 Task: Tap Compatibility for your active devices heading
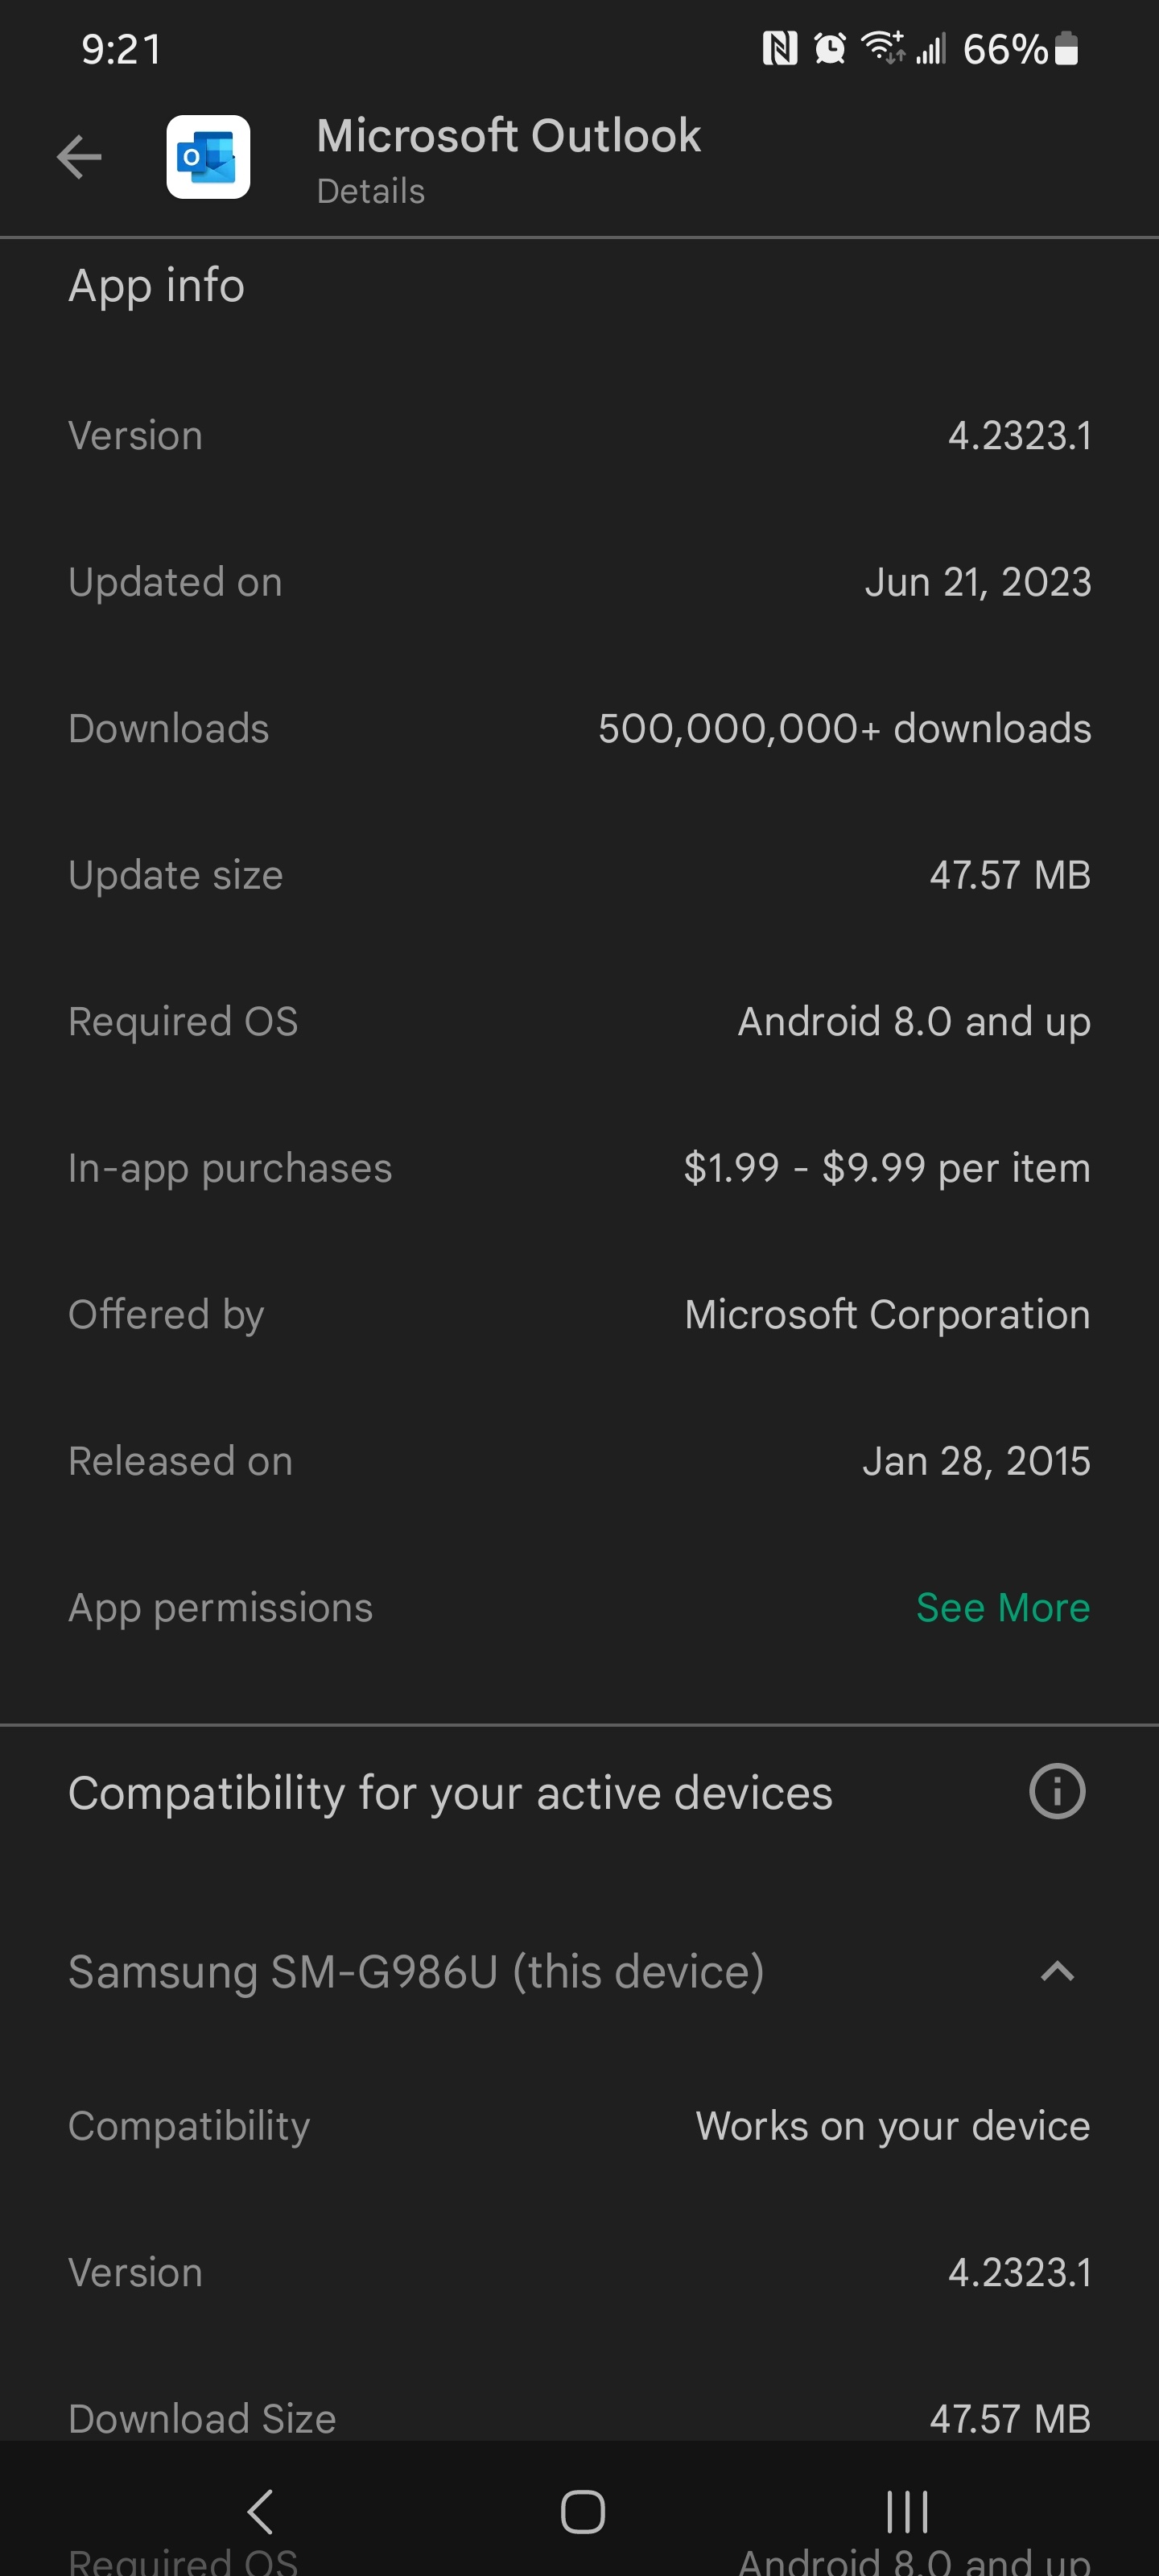coord(450,1792)
